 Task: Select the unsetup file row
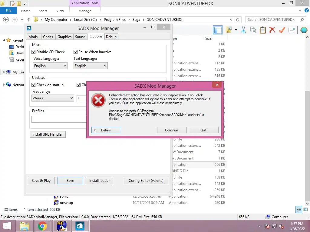point(140,203)
